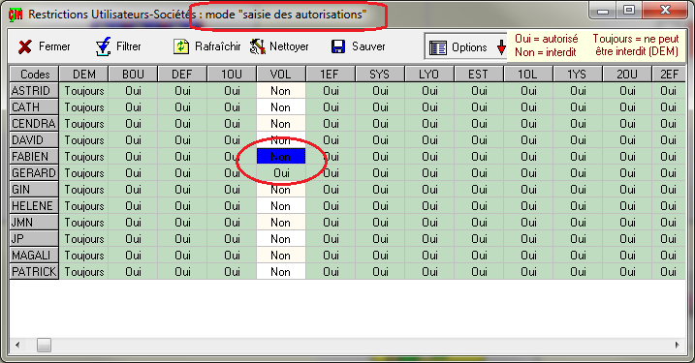The width and height of the screenshot is (695, 363).
Task: Click the Fermer button label
Action: point(54,46)
